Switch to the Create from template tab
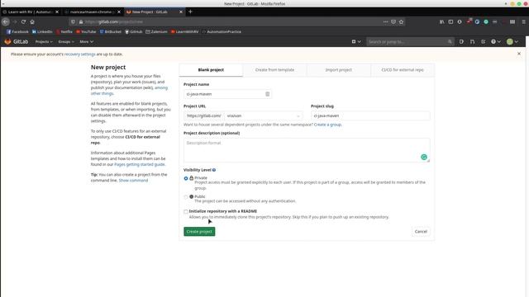 274,69
